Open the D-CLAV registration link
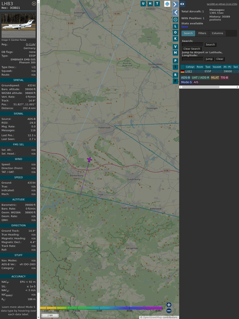 30,44
